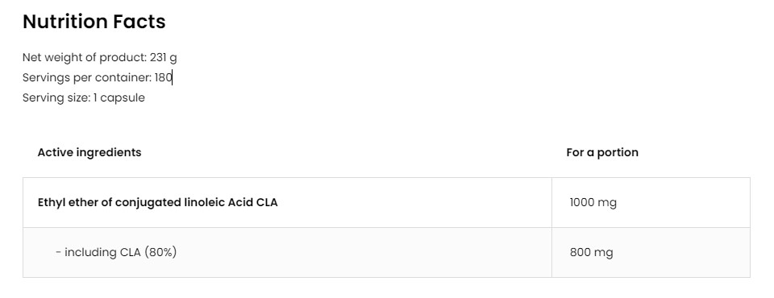Click the word Facts in heading
The image size is (774, 298).
[139, 22]
